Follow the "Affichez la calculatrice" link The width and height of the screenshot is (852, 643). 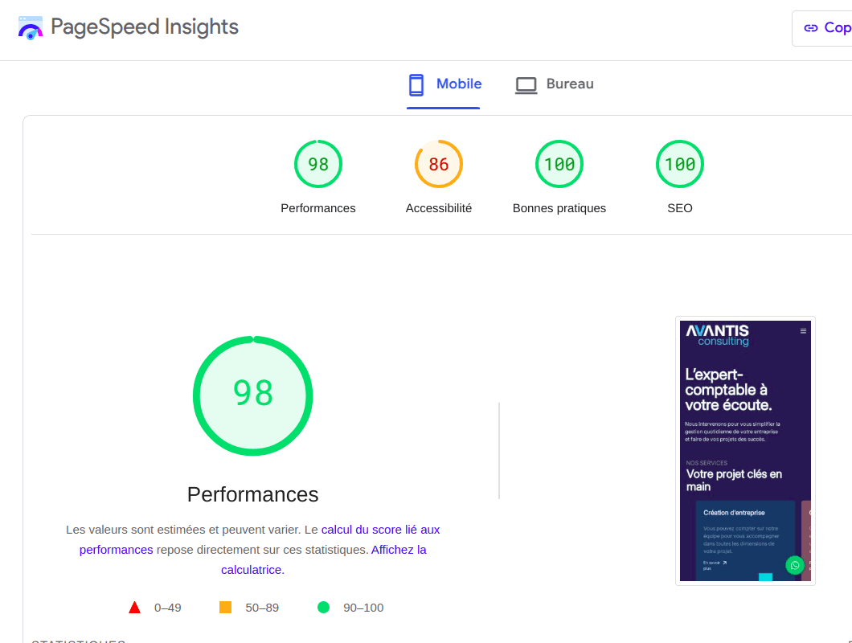399,551
